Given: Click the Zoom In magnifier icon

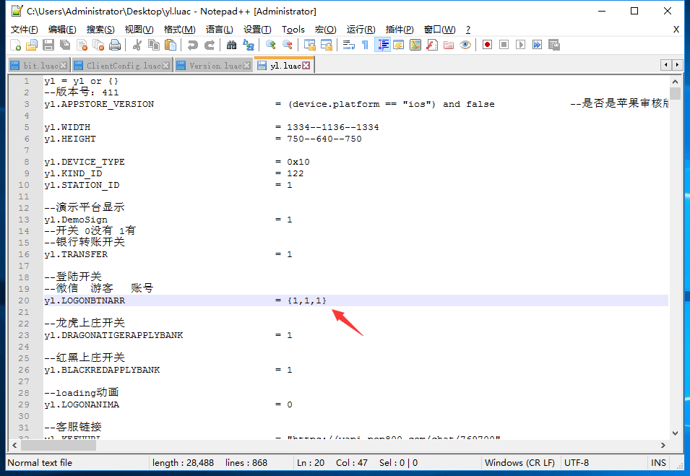Looking at the screenshot, I should (x=271, y=45).
